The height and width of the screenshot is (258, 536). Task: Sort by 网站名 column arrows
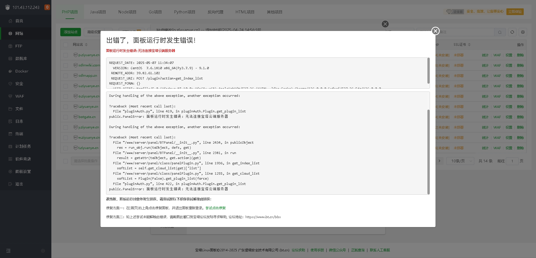(86, 45)
